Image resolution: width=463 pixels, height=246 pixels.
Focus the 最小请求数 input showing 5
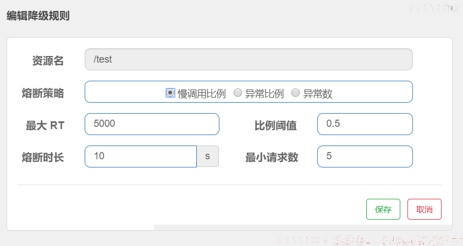click(365, 156)
